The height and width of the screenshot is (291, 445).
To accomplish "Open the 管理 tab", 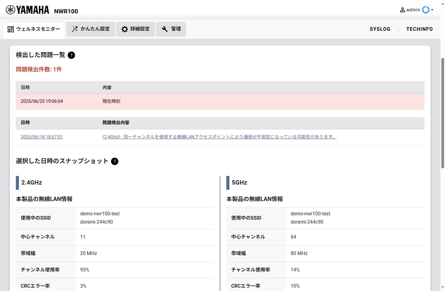I will 171,29.
